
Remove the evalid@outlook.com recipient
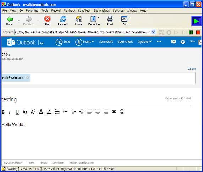[27, 78]
